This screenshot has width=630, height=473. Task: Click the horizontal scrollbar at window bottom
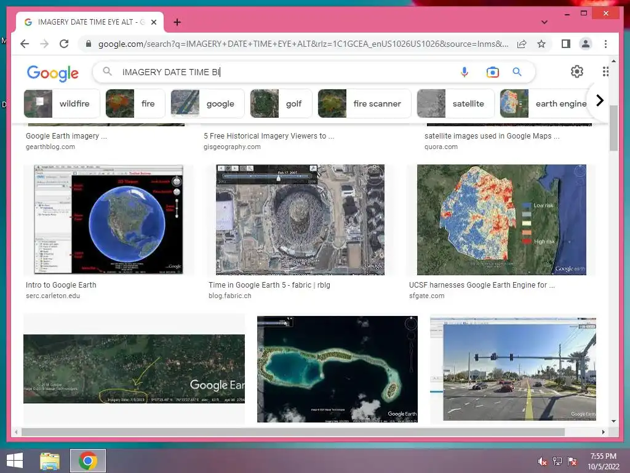(x=293, y=432)
